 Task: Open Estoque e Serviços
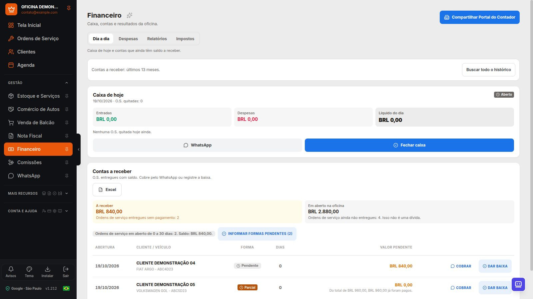coord(34,96)
